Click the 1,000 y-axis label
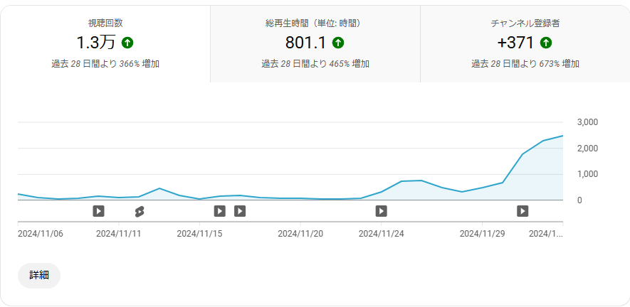630x307 pixels. tap(587, 174)
